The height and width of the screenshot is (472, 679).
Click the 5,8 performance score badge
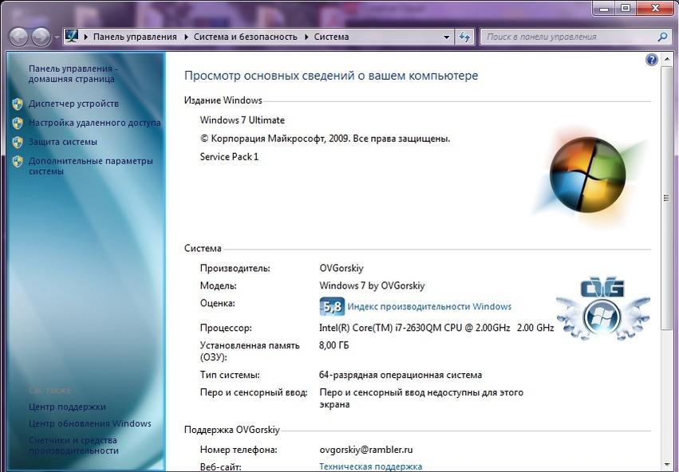[332, 307]
